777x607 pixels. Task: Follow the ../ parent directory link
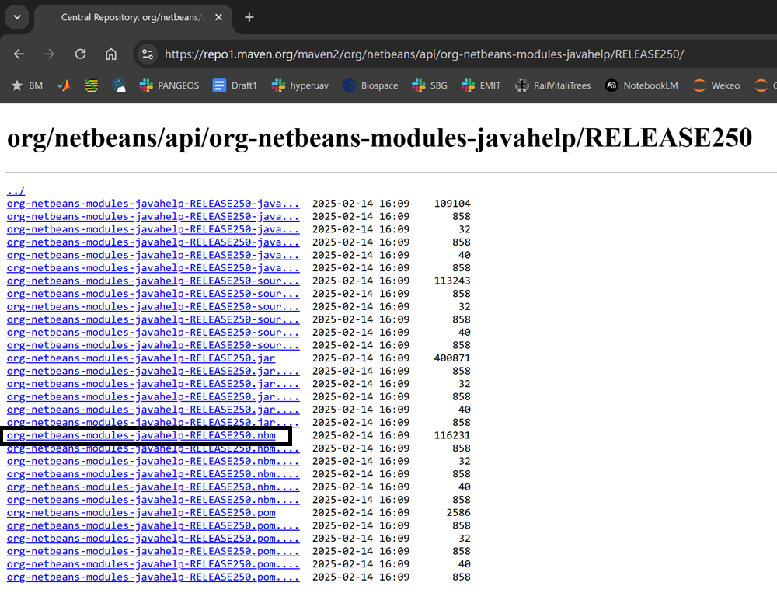pyautogui.click(x=16, y=190)
